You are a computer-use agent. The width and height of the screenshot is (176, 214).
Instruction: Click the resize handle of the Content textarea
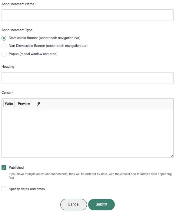pos(172,156)
